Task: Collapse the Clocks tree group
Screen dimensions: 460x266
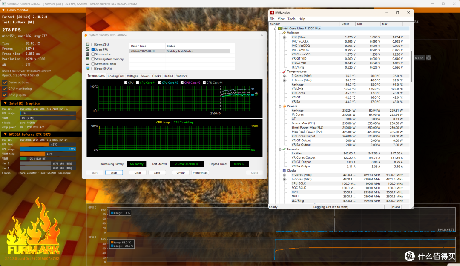Action: (280, 171)
